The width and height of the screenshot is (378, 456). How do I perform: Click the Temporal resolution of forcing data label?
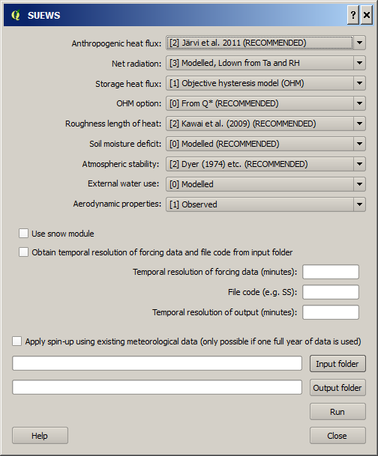coord(215,272)
